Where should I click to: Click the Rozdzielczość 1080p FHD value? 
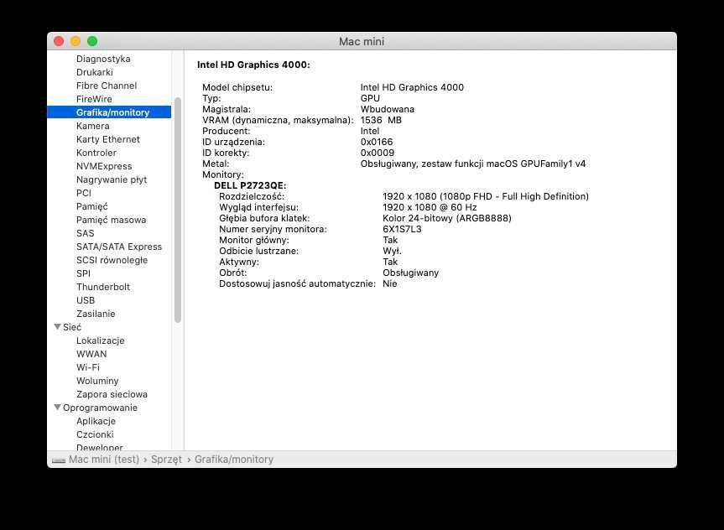click(x=486, y=196)
